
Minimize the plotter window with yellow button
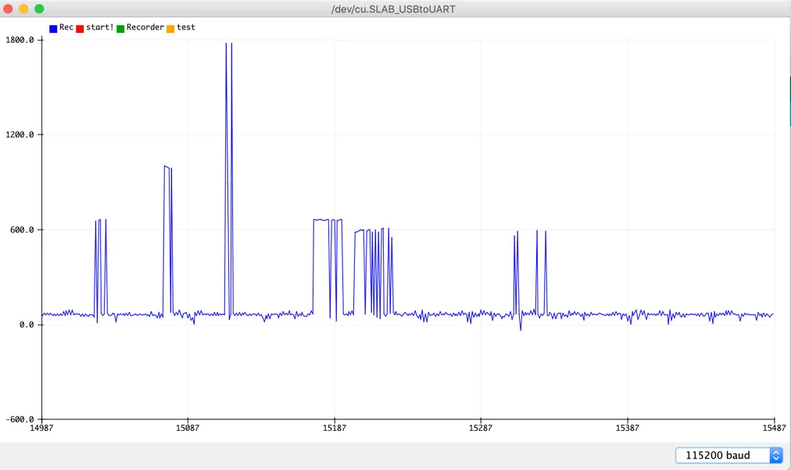[23, 9]
